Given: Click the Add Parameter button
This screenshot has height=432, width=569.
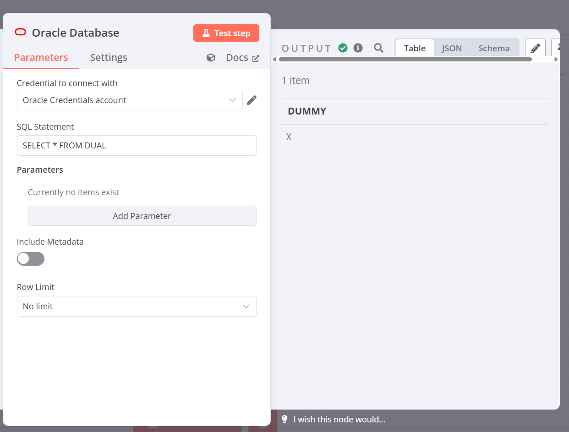Looking at the screenshot, I should (142, 216).
